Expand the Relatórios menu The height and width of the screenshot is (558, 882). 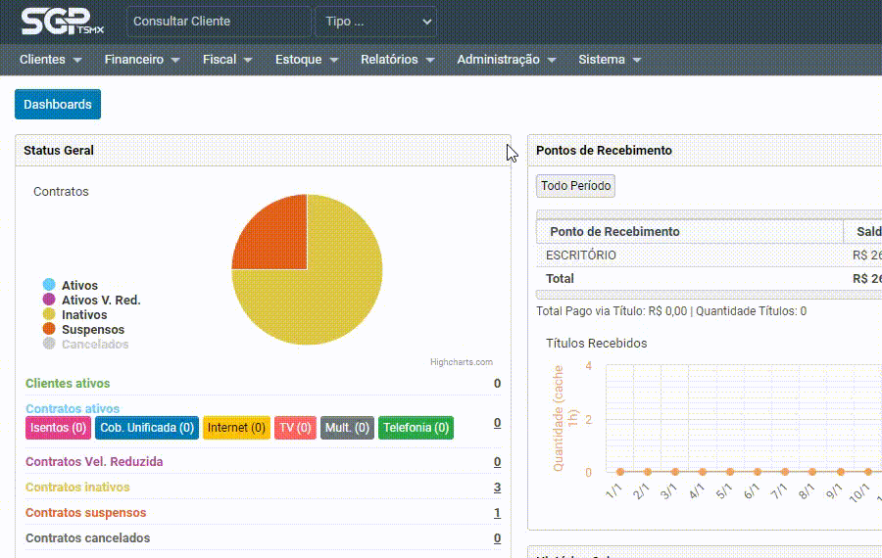point(397,60)
